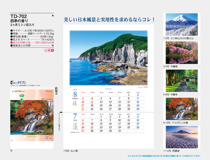Click the black star beside TD-702
Image resolution: width=210 pixels, height=160 pixels.
click(x=53, y=16)
